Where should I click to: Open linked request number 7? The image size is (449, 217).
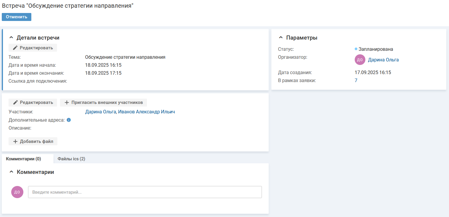coord(356,80)
